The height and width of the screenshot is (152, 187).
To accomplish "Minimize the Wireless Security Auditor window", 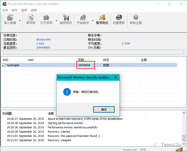I will click(158, 4).
